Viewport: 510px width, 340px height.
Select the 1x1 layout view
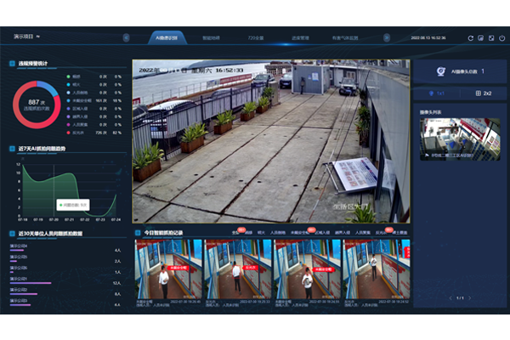pos(437,93)
